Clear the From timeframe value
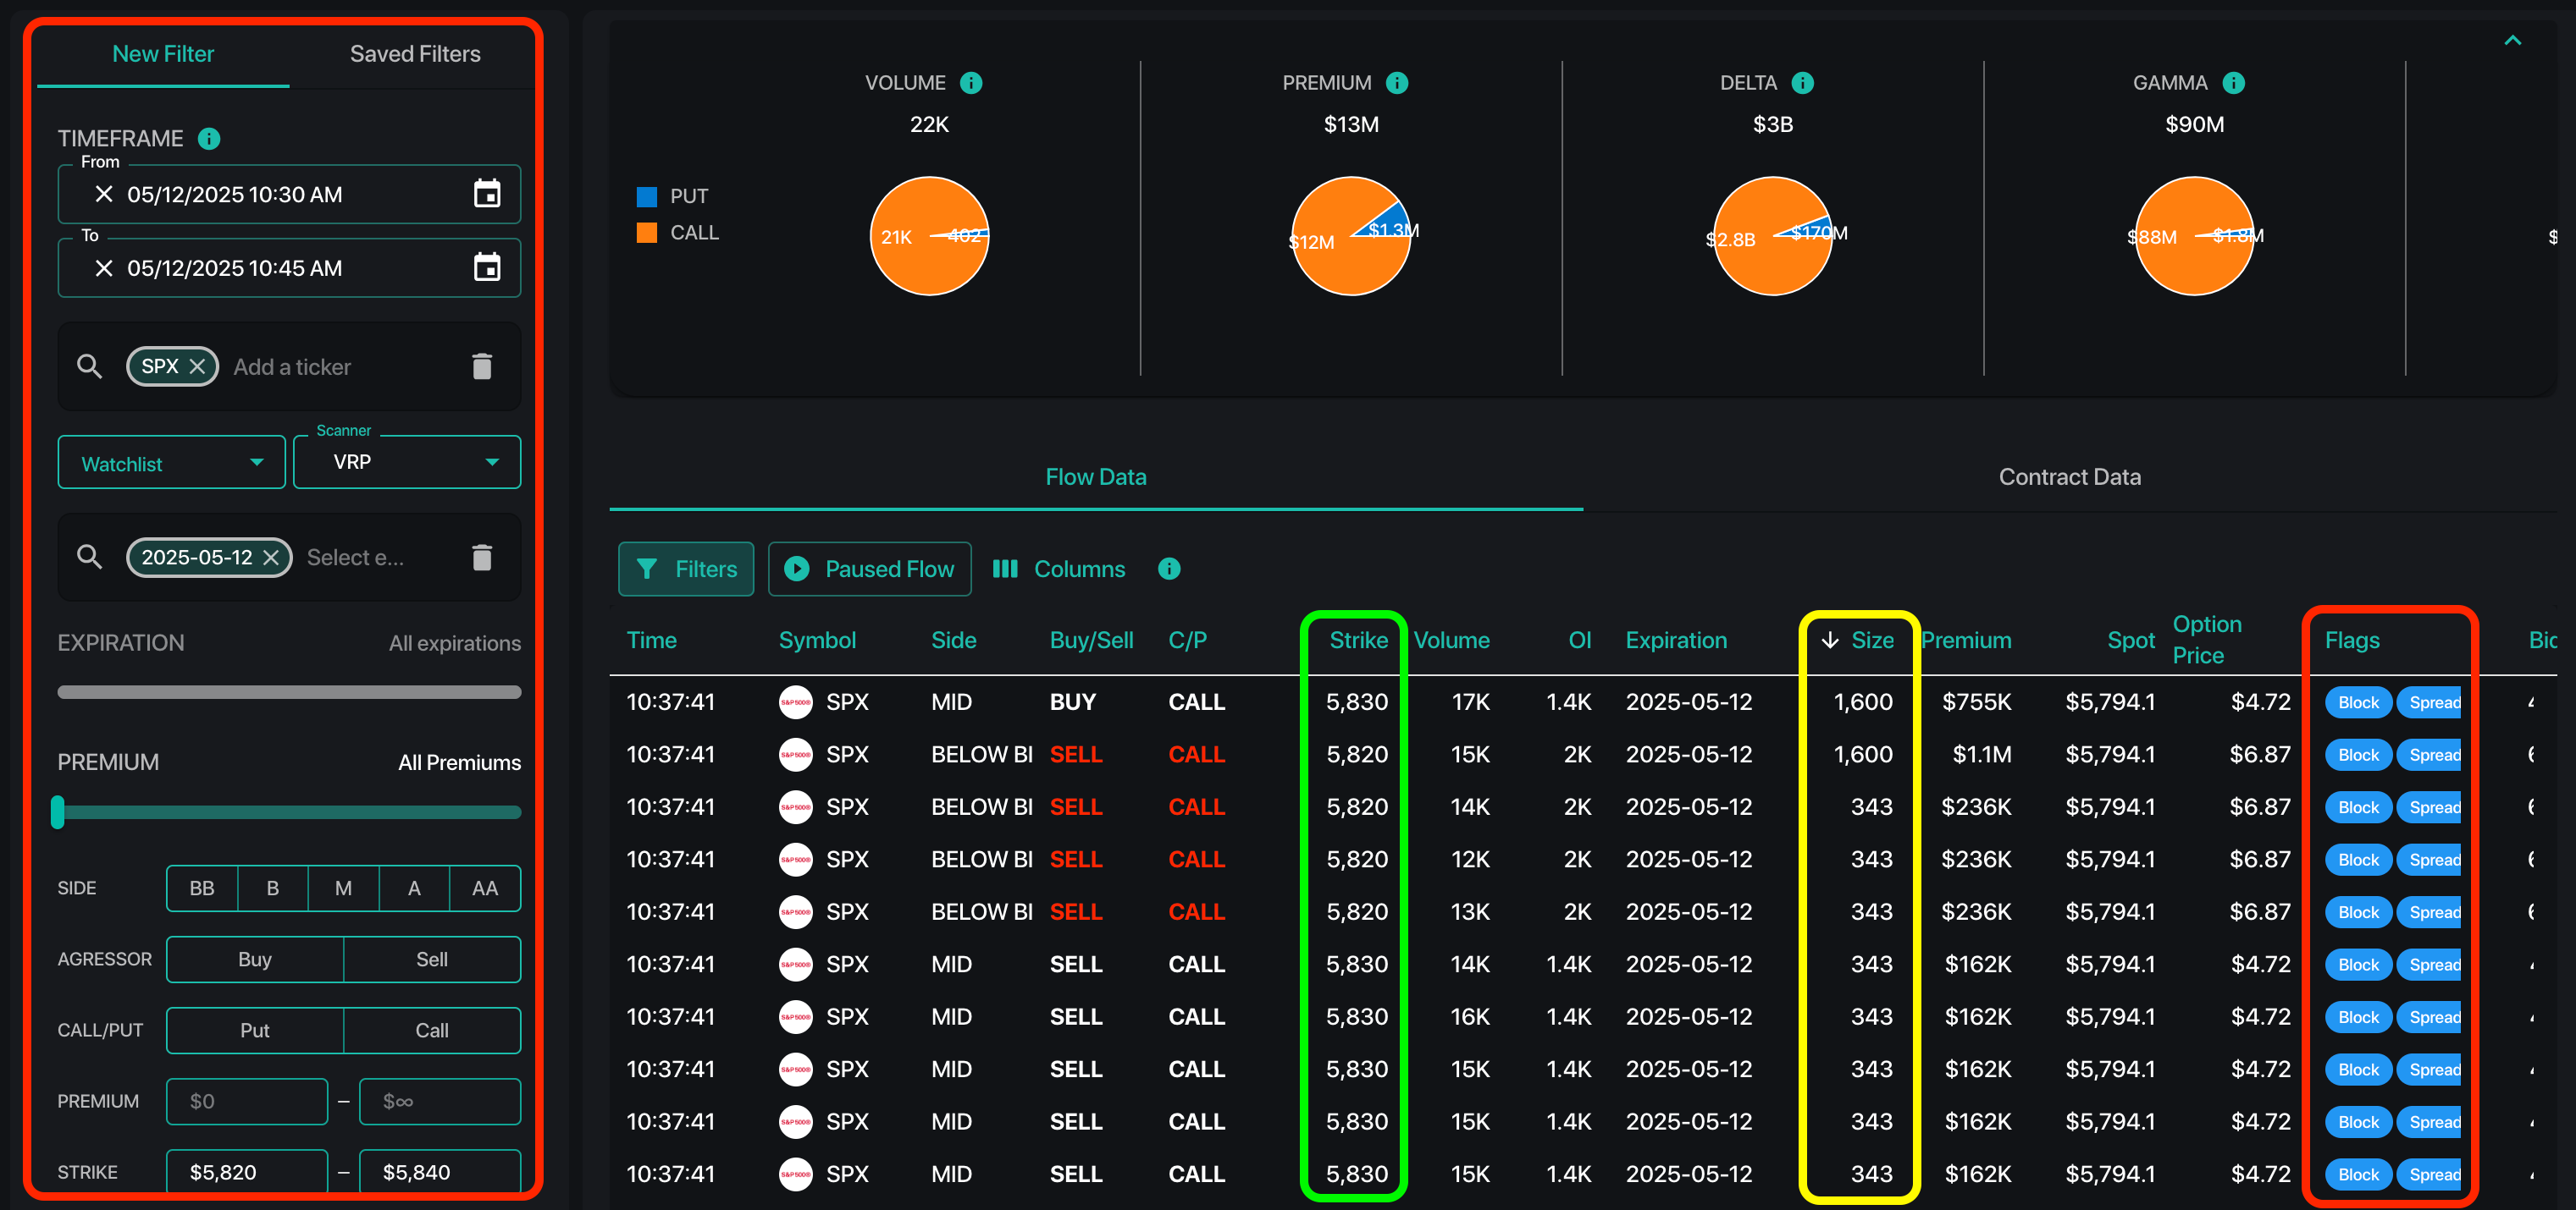Viewport: 2576px width, 1210px height. click(x=103, y=194)
